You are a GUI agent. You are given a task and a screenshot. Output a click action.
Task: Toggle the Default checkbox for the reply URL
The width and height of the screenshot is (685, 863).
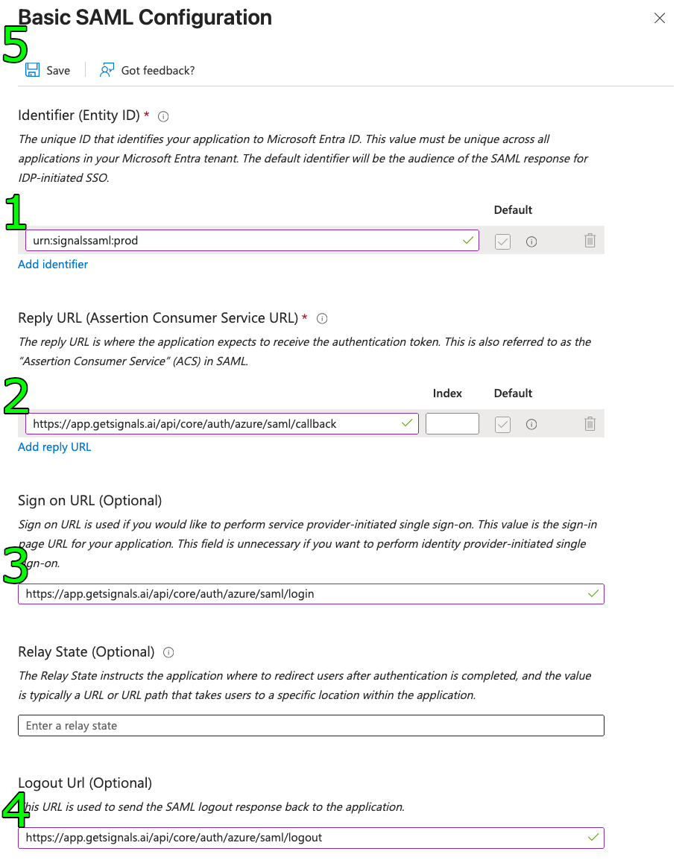tap(502, 423)
